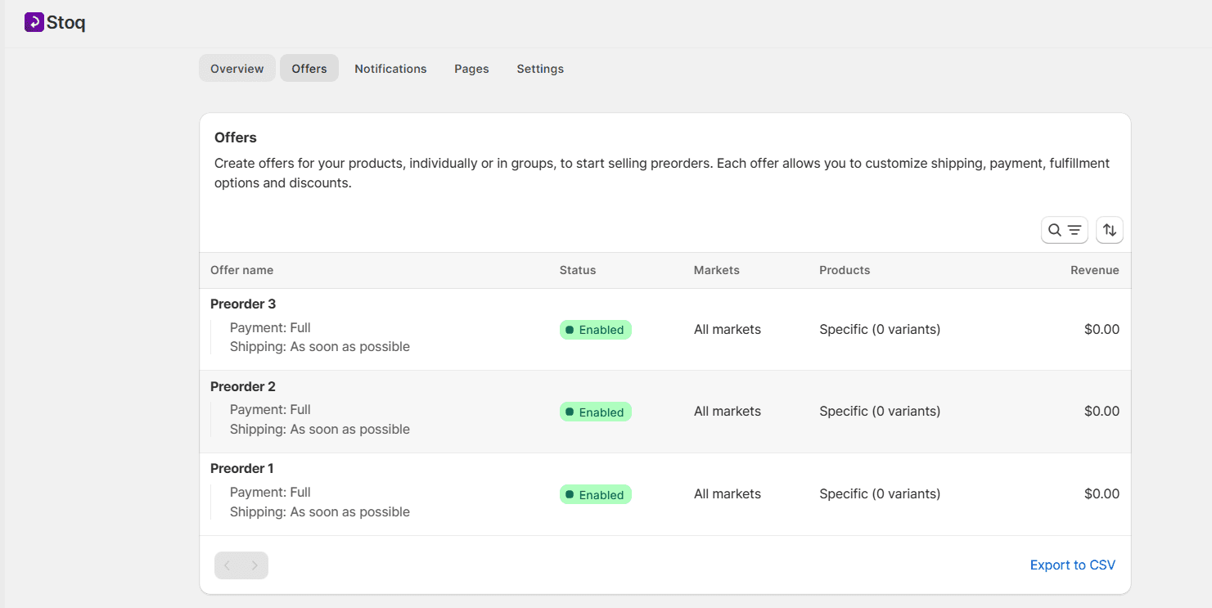Image resolution: width=1212 pixels, height=608 pixels.
Task: Select the Offers tab
Action: 309,69
